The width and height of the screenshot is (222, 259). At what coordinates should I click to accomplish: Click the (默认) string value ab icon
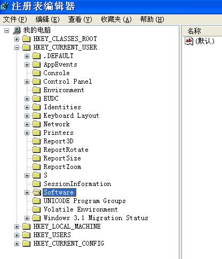189,41
